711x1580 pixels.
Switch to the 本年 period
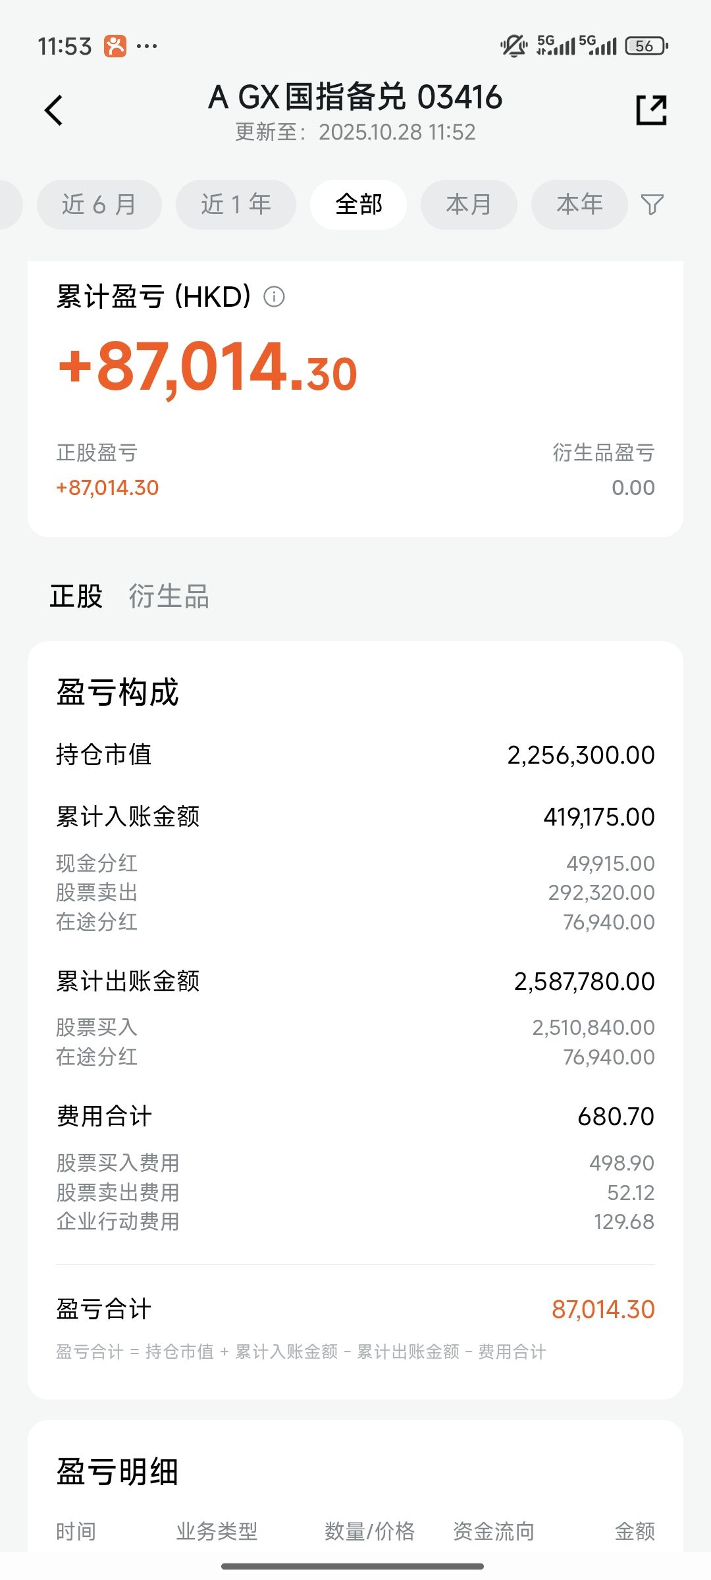point(579,205)
